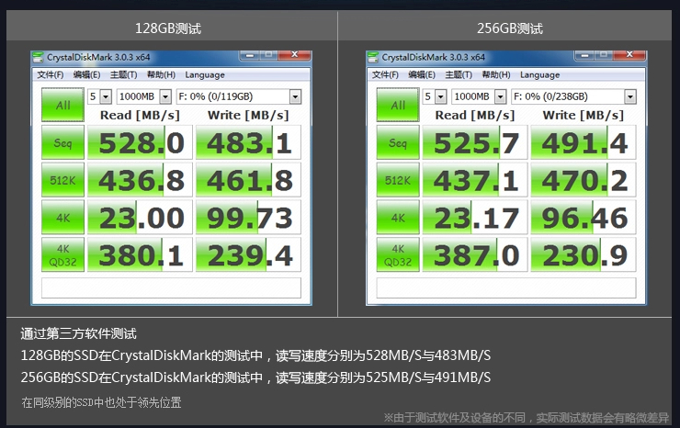Open 文件(F) menu in 128GB window

click(x=51, y=74)
